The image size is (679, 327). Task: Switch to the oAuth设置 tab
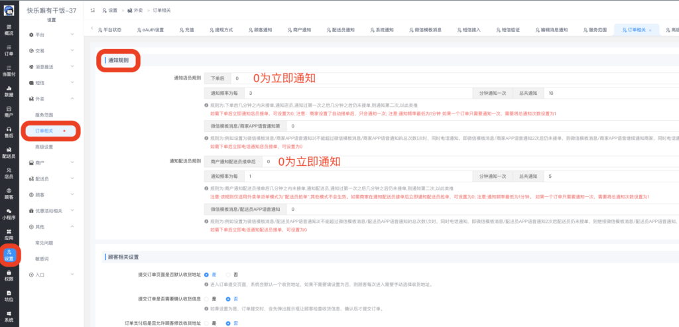click(x=150, y=30)
